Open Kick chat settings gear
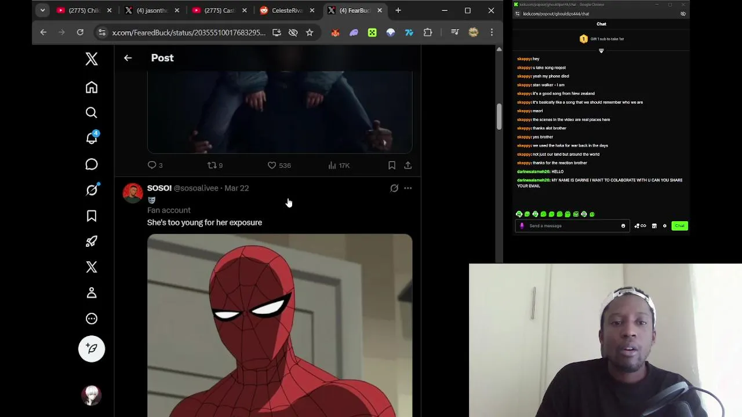 [x=665, y=226]
